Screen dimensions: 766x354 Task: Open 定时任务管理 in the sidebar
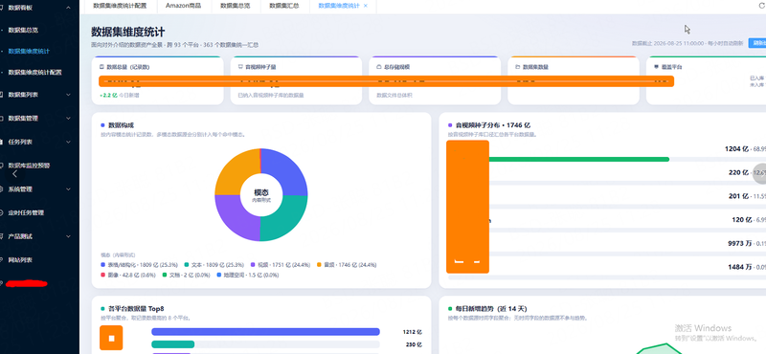click(26, 213)
